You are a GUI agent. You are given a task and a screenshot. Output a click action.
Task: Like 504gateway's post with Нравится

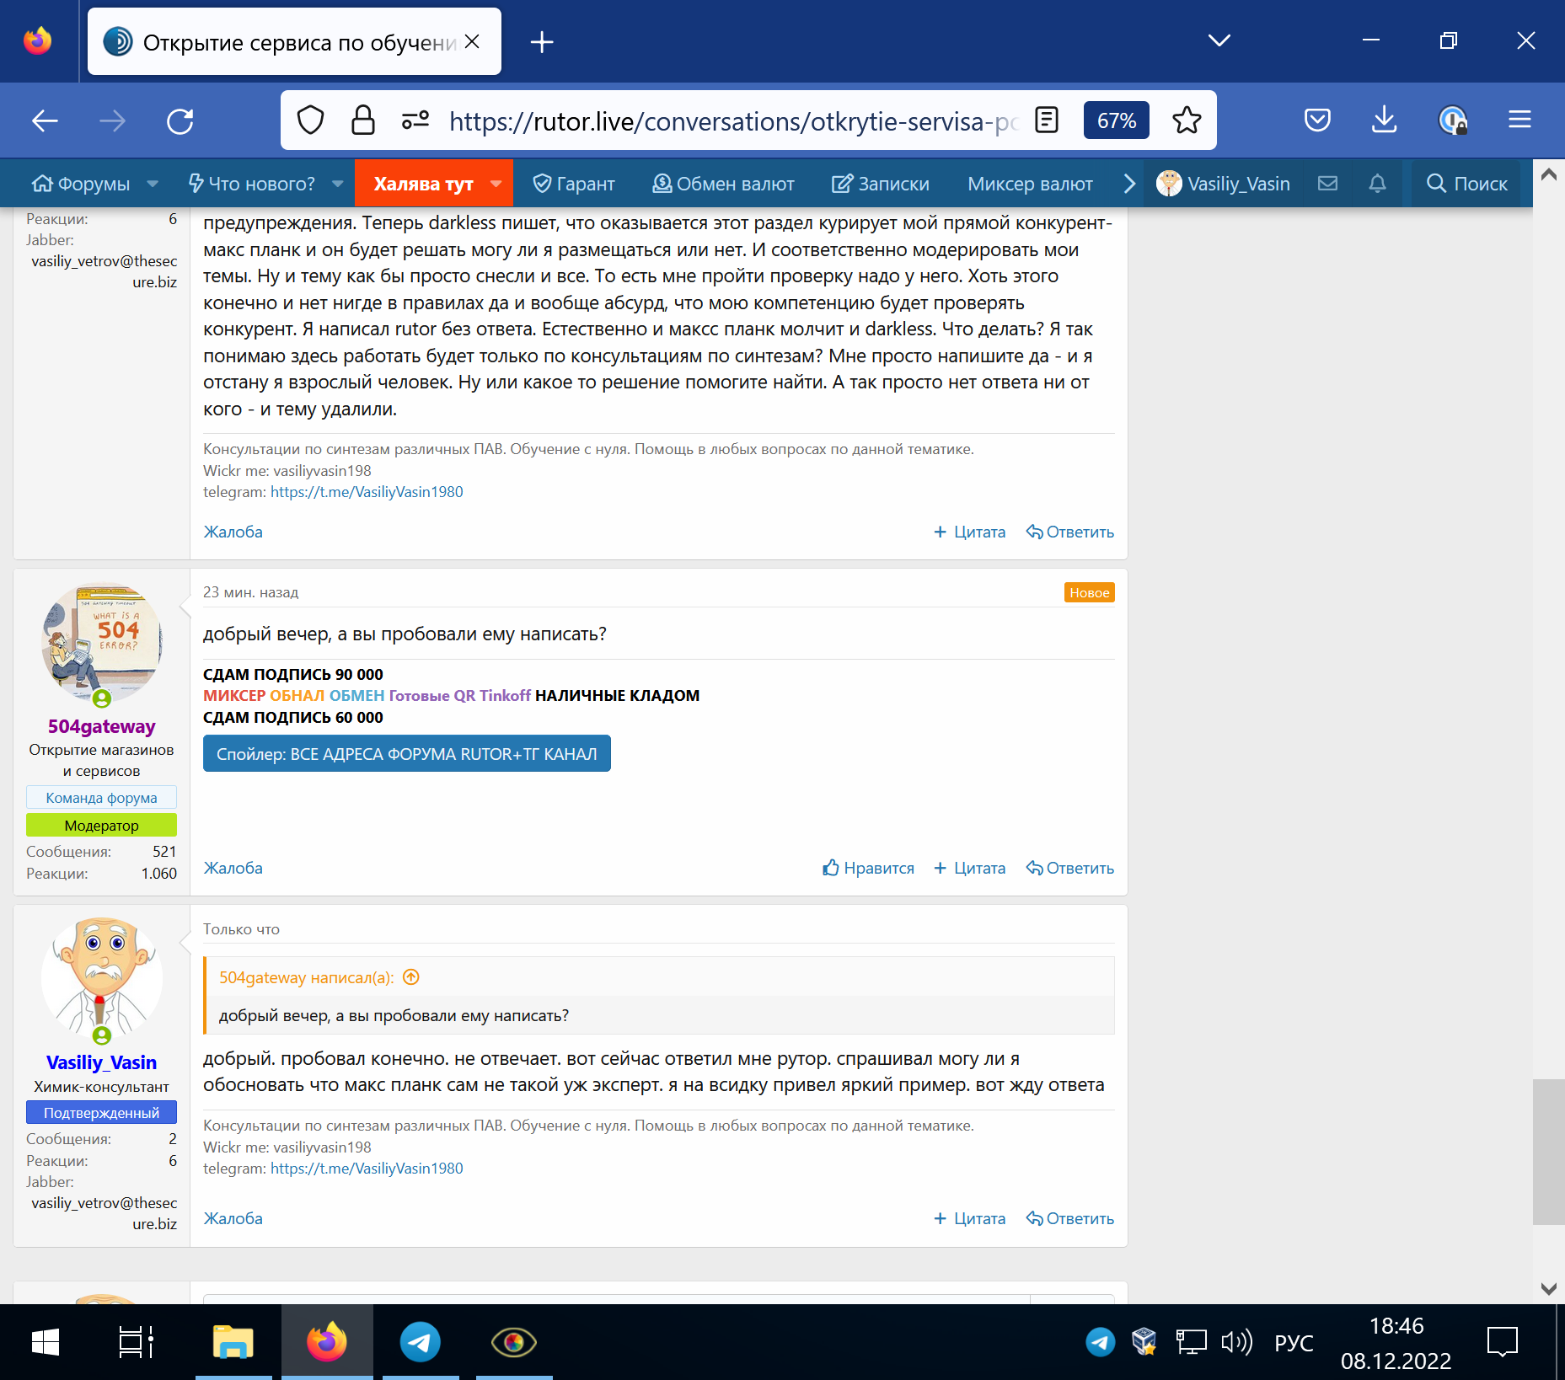click(868, 868)
